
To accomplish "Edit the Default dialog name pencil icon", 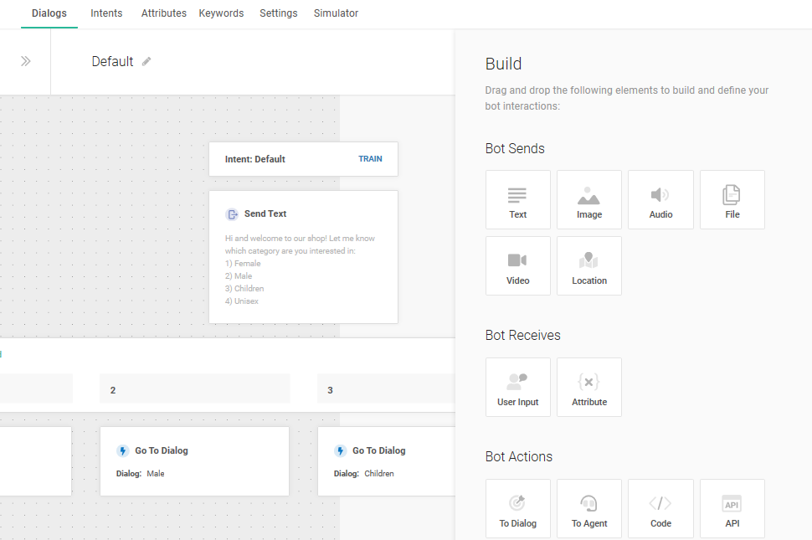I will tap(146, 61).
